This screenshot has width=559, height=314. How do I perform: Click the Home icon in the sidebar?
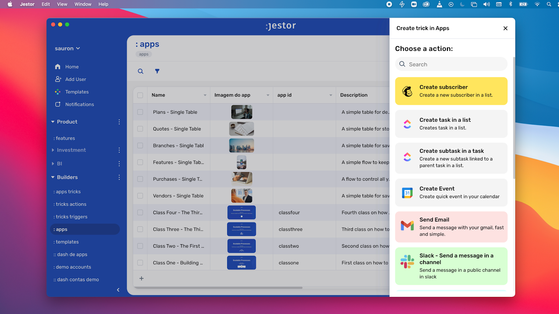pos(58,67)
